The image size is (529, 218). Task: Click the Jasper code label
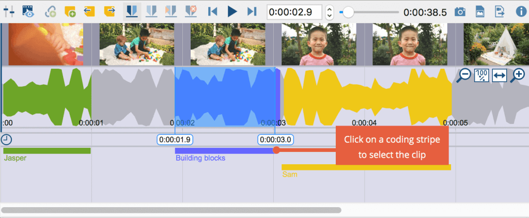click(x=15, y=158)
